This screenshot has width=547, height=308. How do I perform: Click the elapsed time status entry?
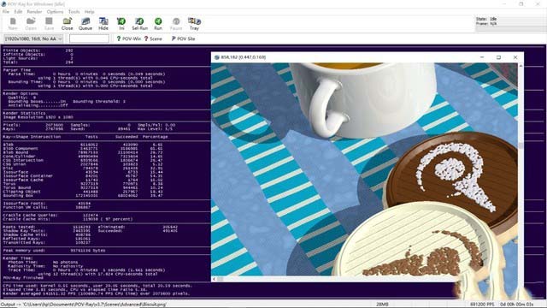click(x=517, y=305)
